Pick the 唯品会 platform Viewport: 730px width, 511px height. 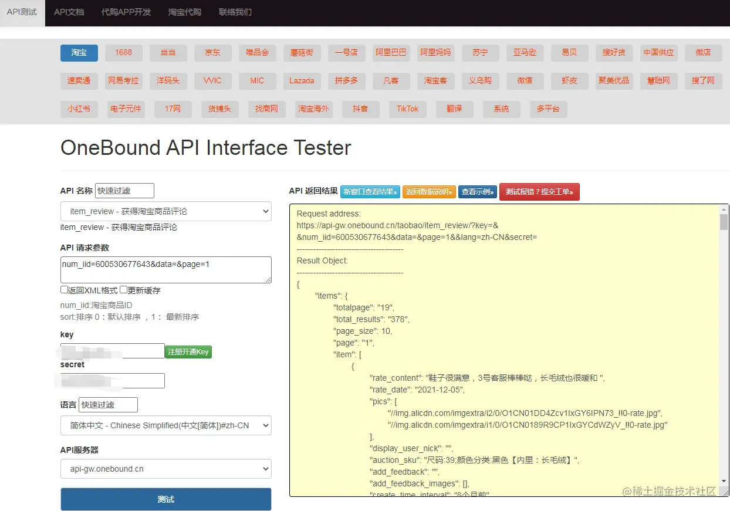coord(257,53)
